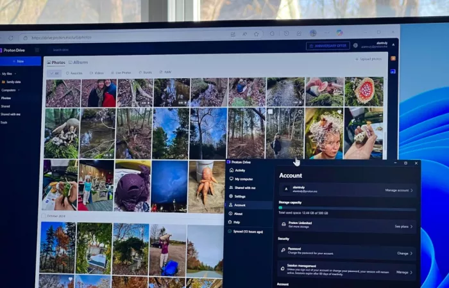The height and width of the screenshot is (288, 449).
Task: Click the Upload photos button
Action: click(x=368, y=59)
